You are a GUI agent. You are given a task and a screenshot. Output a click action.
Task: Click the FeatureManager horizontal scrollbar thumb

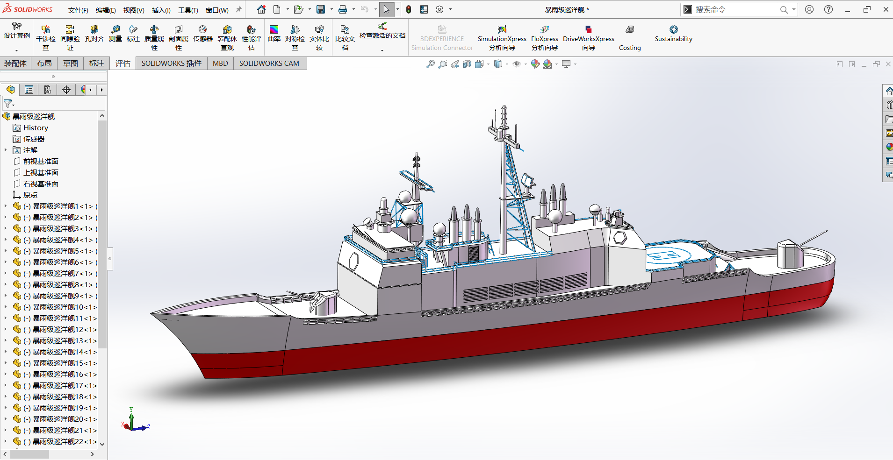(29, 454)
